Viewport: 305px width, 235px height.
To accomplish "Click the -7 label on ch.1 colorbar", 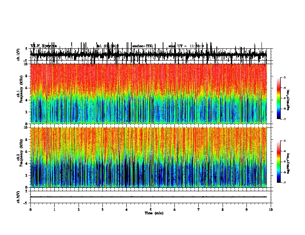I will [284, 119].
